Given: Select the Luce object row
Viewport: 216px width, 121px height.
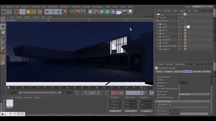Looking at the screenshot, I should (162, 14).
